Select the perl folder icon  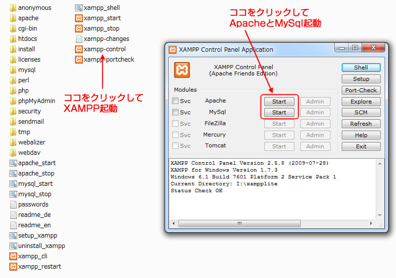(13, 80)
